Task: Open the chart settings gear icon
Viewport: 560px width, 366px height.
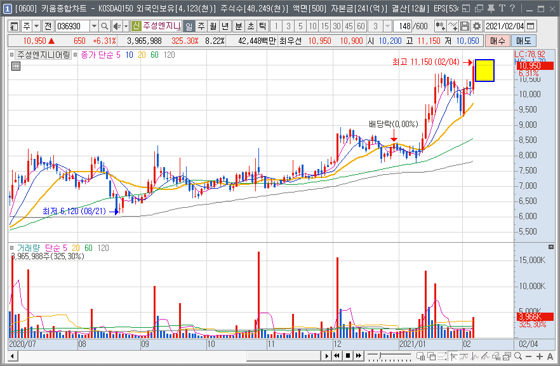Action: point(477,26)
